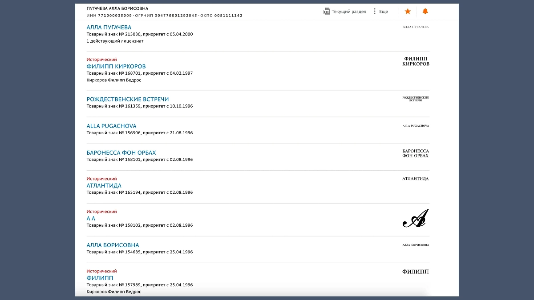Click the ПУГАЧЕВА АЛЛА БОРИСОВНА header name
The height and width of the screenshot is (300, 534).
[117, 8]
